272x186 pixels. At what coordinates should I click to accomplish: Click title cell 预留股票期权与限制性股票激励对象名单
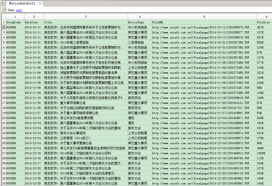[x=86, y=73]
